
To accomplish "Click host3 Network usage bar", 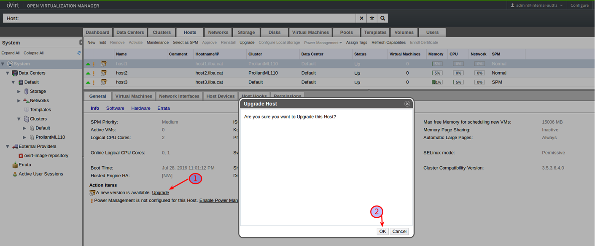I will [x=479, y=82].
